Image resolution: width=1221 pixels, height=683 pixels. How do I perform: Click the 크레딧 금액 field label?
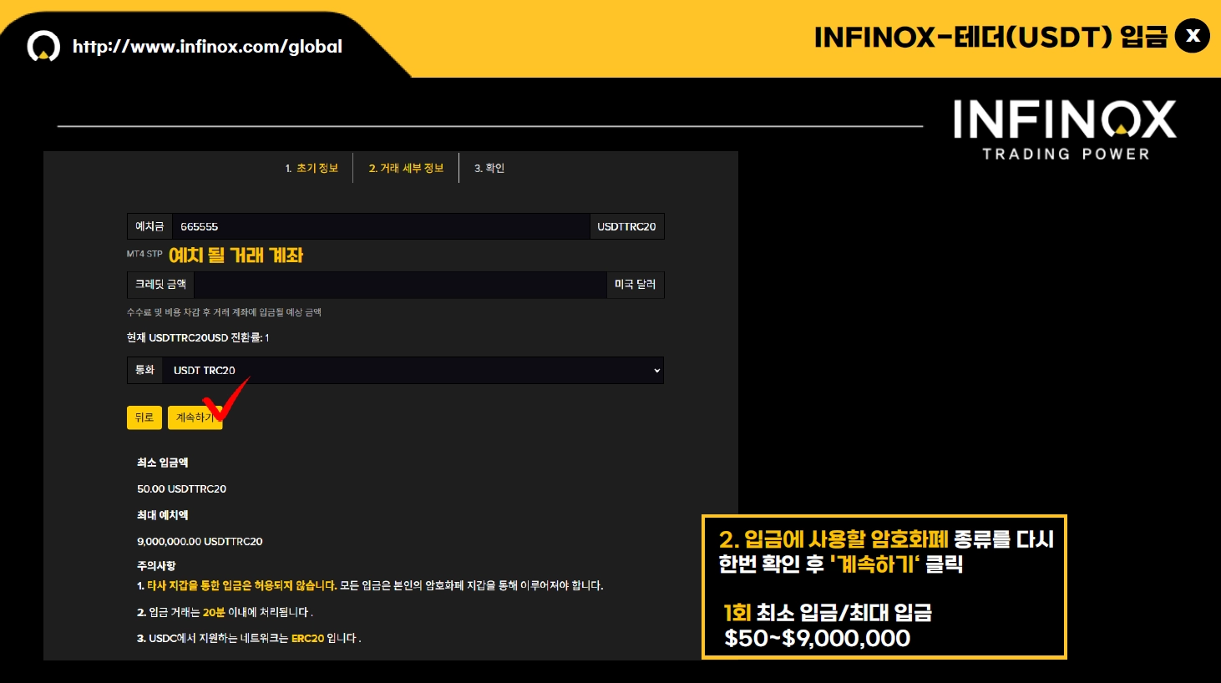[x=160, y=285]
